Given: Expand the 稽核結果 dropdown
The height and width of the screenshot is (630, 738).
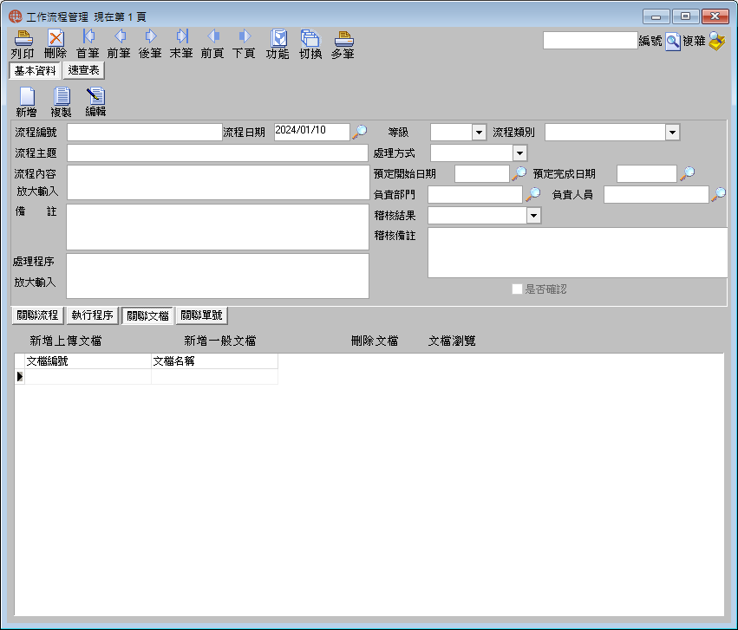Looking at the screenshot, I should tap(533, 215).
